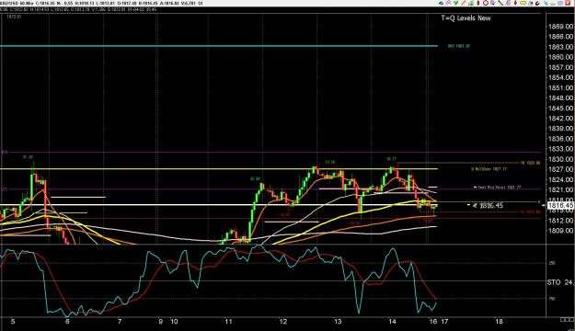Click date label 10 on time axis
This screenshot has height=331, width=575.
click(174, 322)
